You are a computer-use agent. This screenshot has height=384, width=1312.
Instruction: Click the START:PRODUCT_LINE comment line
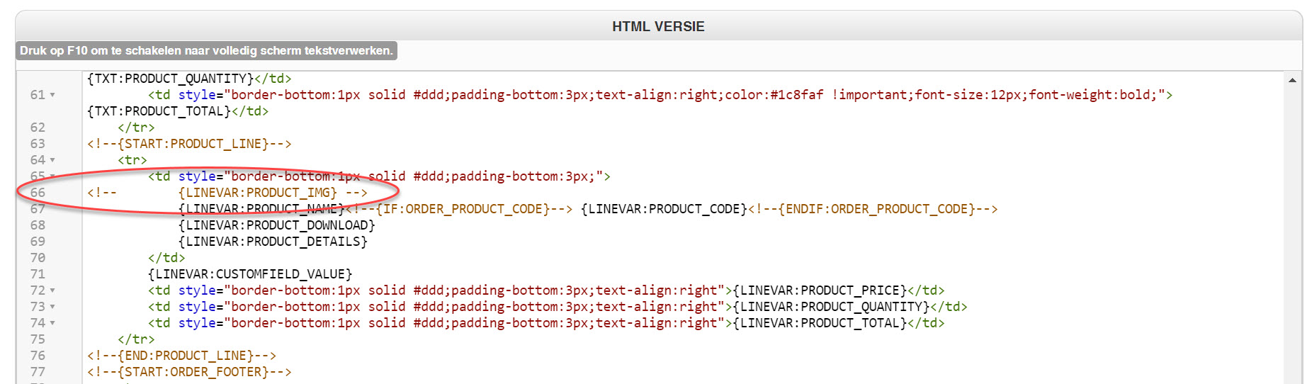[189, 144]
